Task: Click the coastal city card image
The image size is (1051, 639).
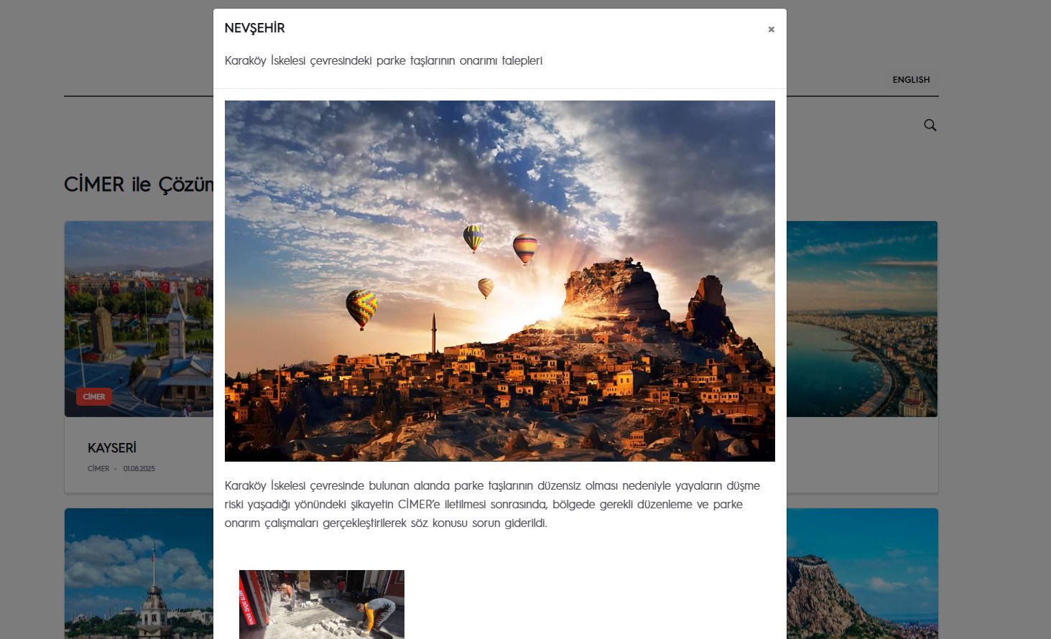Action: click(862, 319)
